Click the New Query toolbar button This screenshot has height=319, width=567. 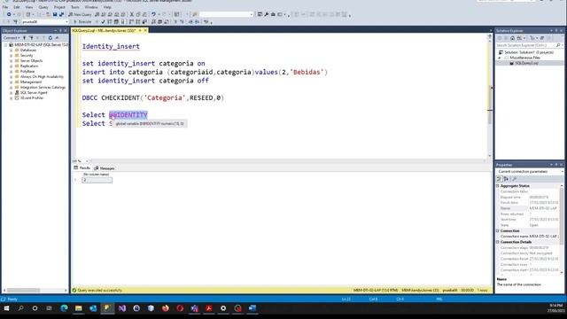pos(81,14)
